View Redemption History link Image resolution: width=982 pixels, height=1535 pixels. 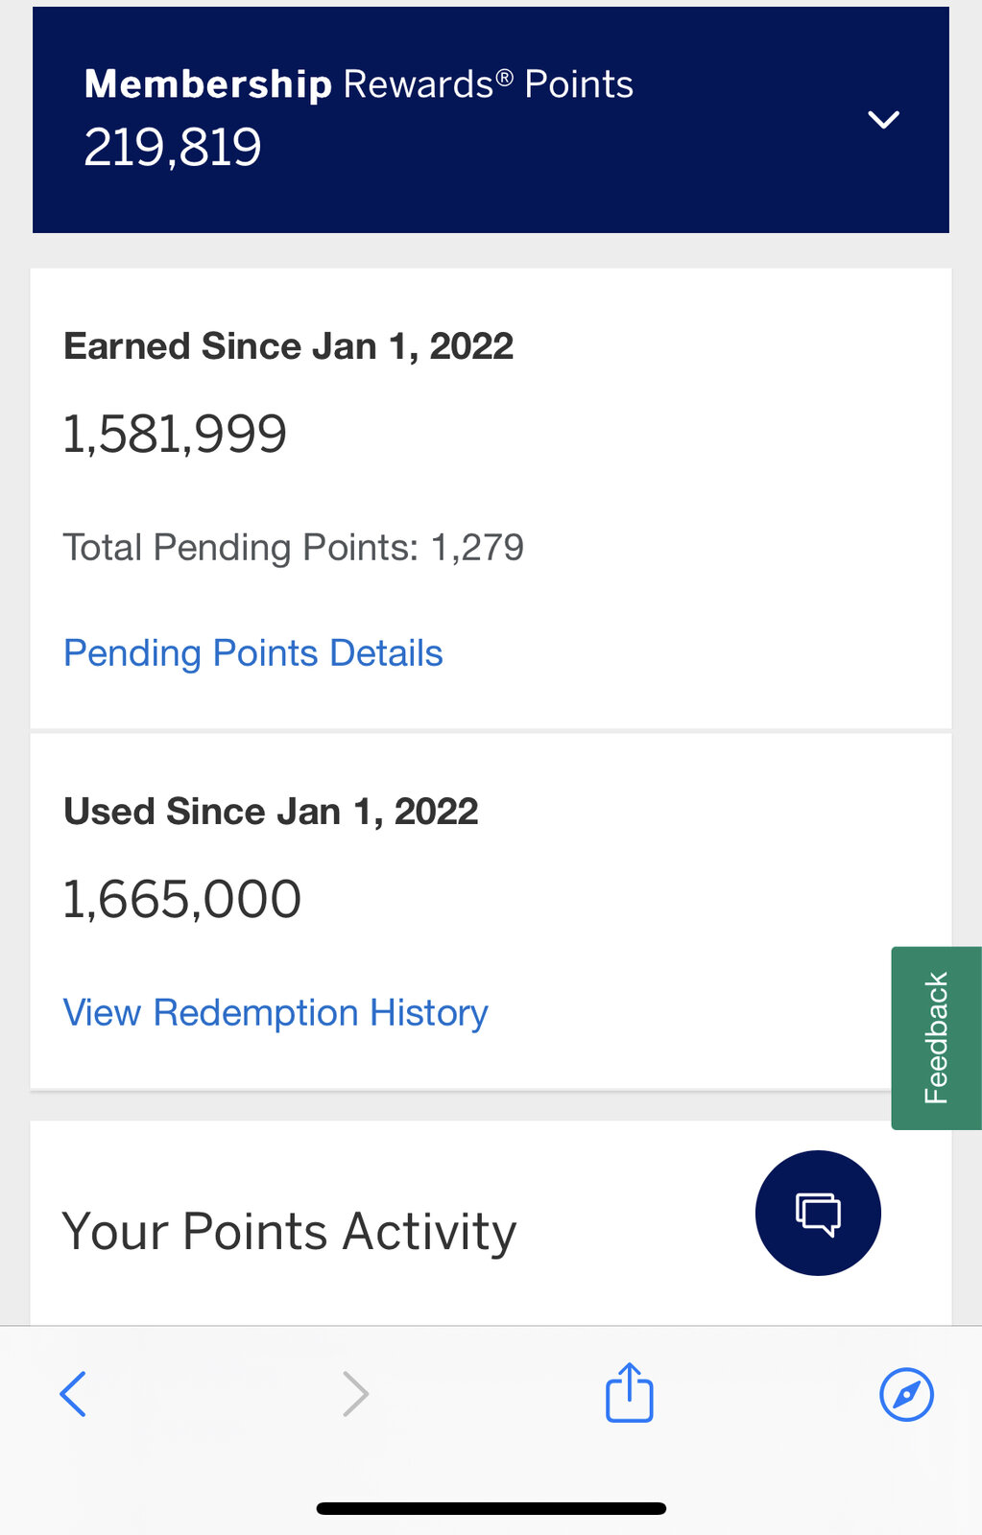(x=275, y=1013)
